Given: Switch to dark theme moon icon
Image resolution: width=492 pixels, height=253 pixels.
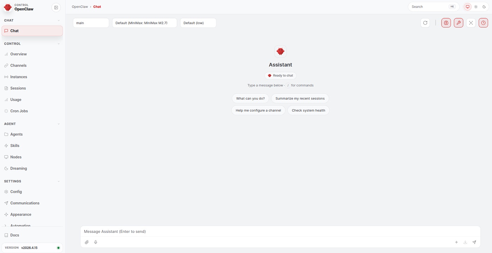Looking at the screenshot, I should coord(484,7).
